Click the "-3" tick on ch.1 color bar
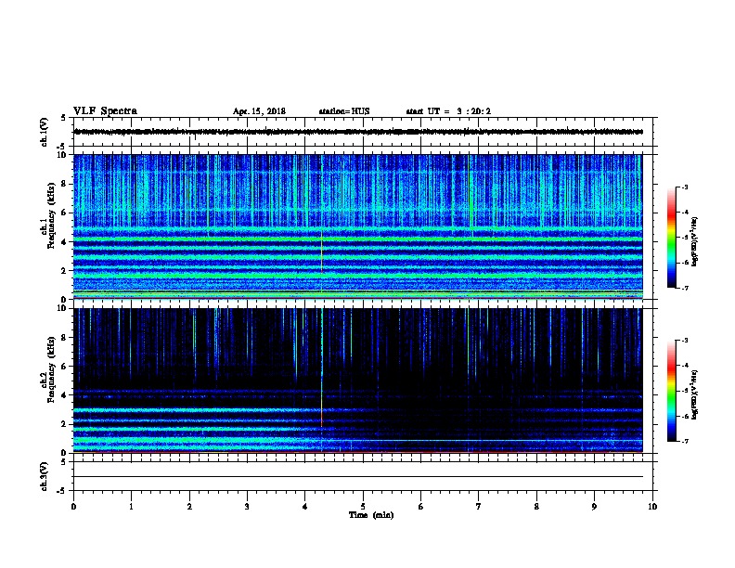Viewport: 735px width, 568px height. tap(684, 187)
